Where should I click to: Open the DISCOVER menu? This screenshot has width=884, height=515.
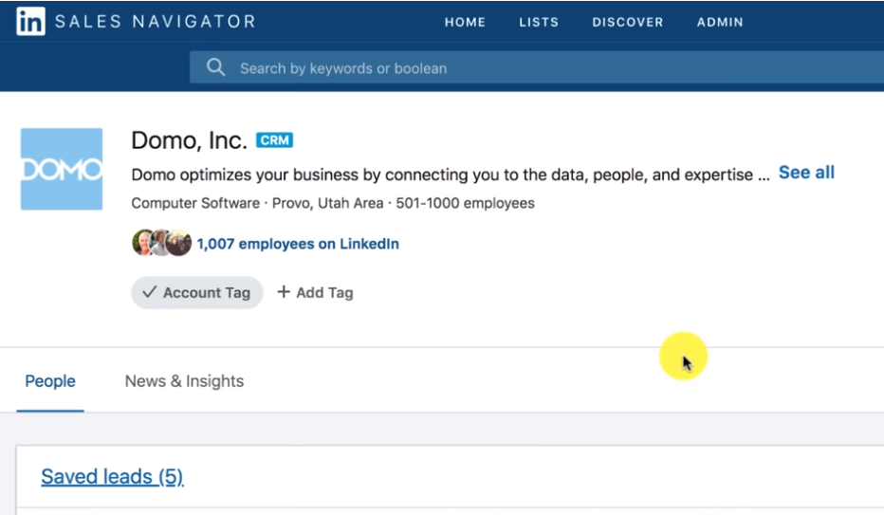[x=628, y=22]
